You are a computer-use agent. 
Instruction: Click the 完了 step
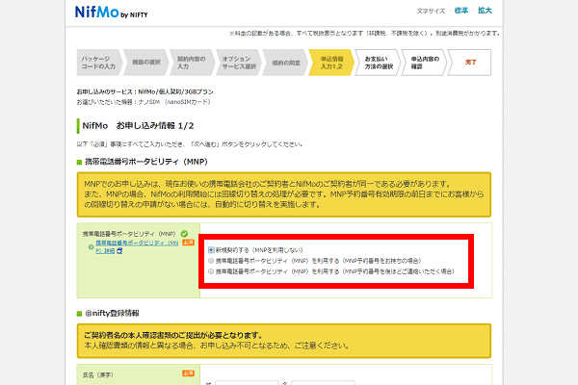click(x=470, y=63)
